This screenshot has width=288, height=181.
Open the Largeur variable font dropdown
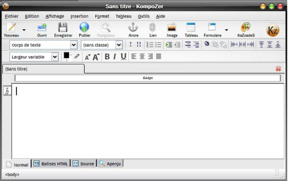click(34, 57)
